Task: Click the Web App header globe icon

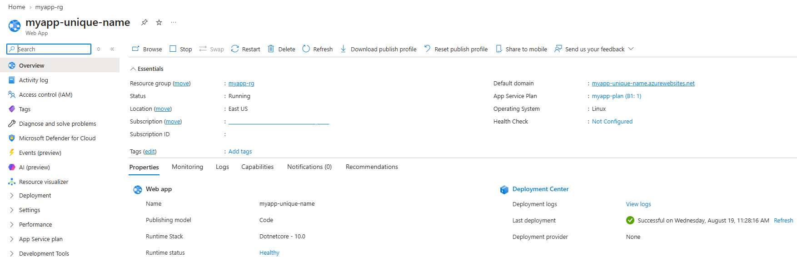Action: (15, 26)
